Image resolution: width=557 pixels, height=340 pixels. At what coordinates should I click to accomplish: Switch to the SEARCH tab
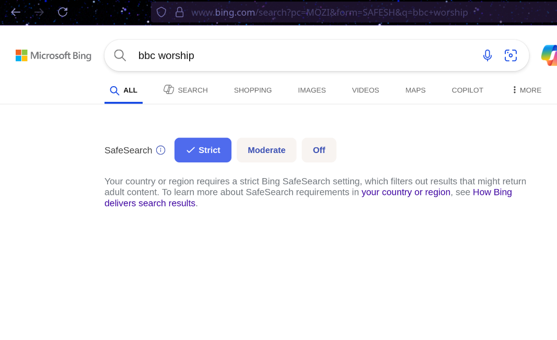pyautogui.click(x=185, y=90)
